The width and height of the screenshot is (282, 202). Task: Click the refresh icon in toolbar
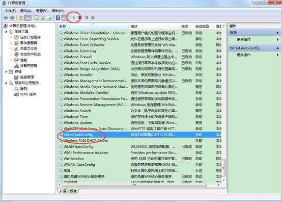pyautogui.click(x=43, y=18)
